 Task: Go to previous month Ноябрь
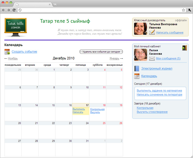click(13, 59)
